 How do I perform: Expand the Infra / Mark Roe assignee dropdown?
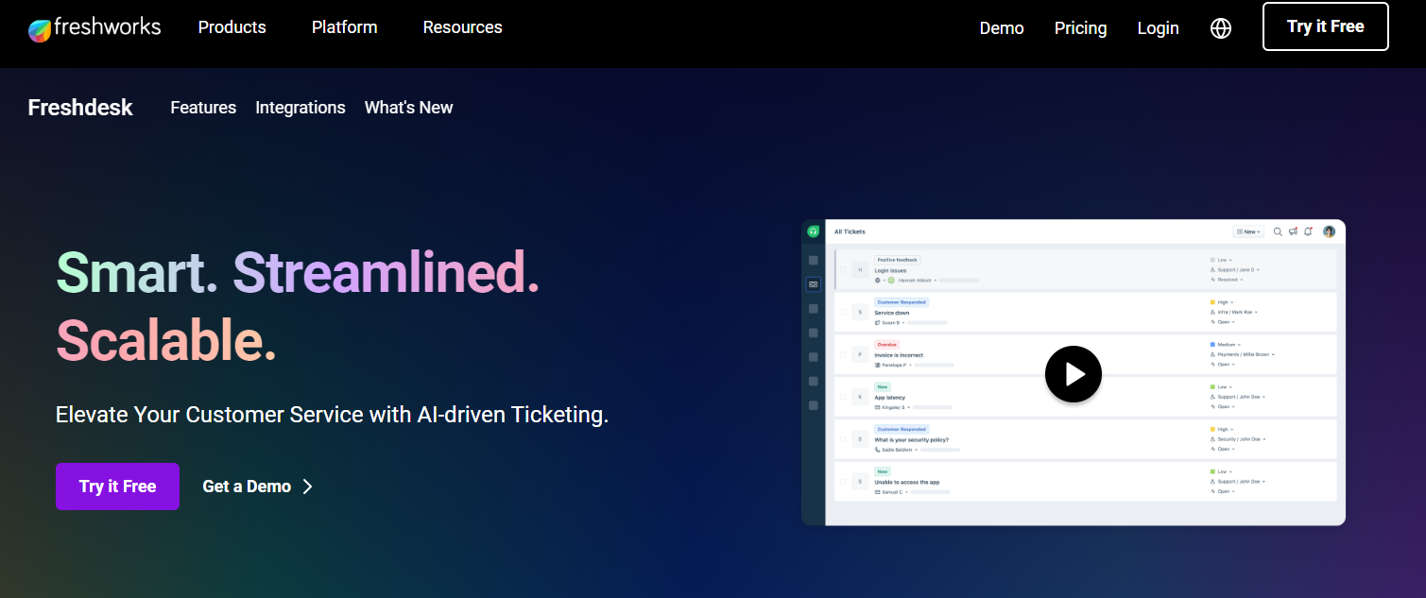click(x=1234, y=312)
